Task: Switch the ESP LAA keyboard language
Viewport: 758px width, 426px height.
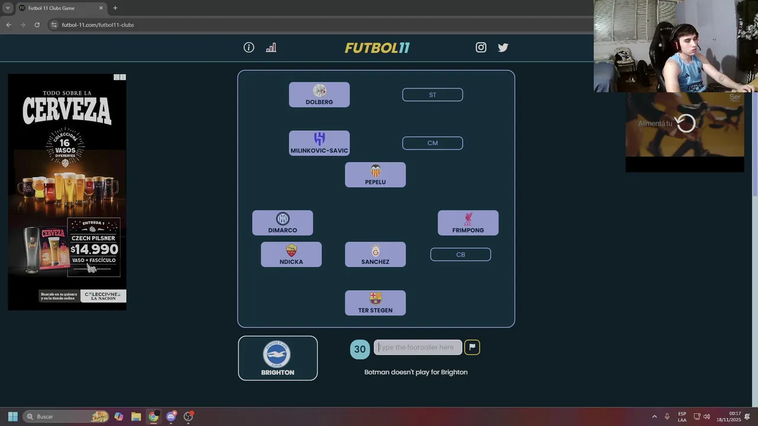Action: [x=682, y=417]
